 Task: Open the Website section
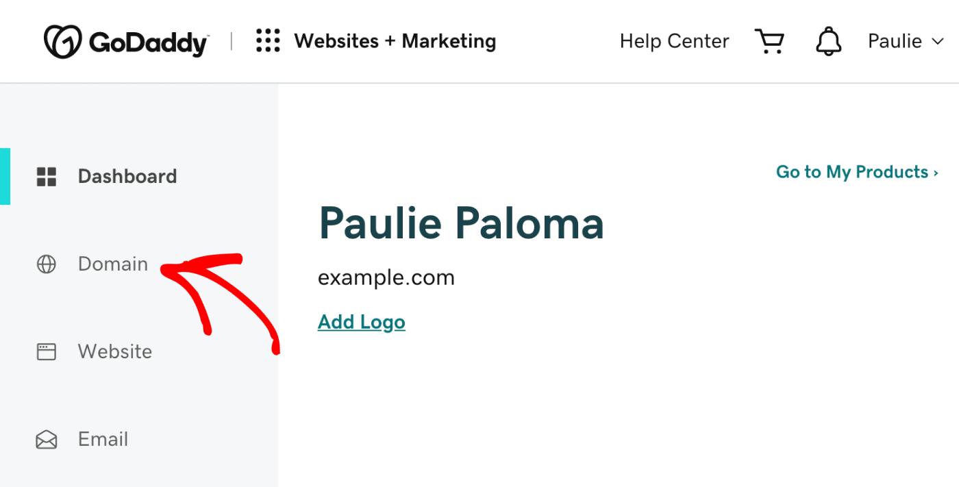114,351
